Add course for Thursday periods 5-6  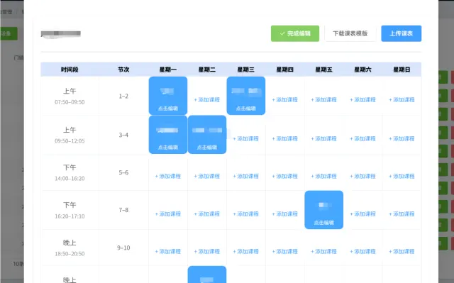(285, 176)
